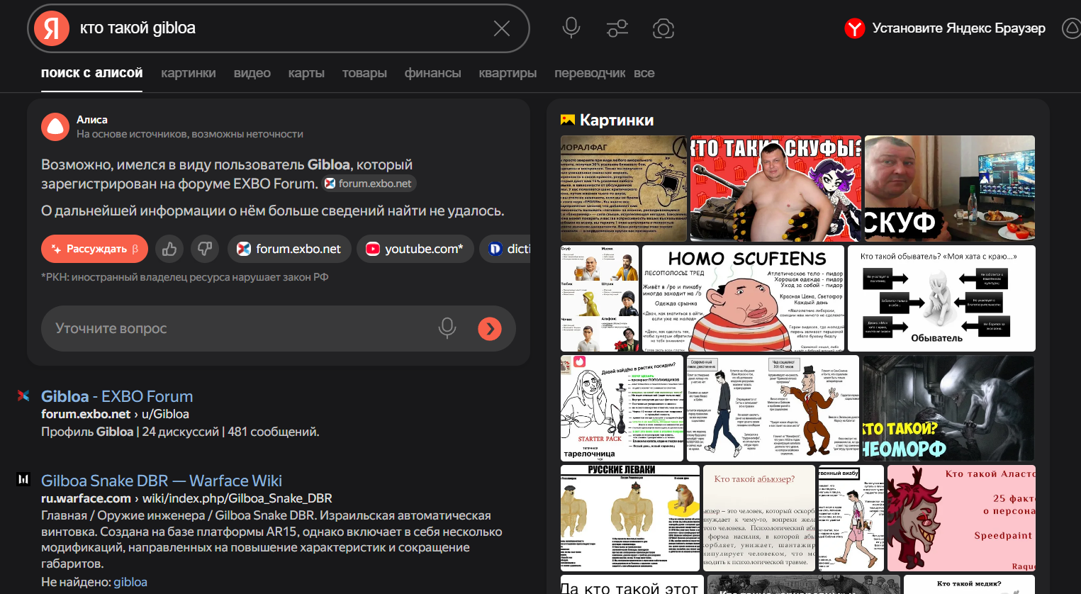Open forum.exbo.net › u/Gibloa URL path

tap(115, 414)
